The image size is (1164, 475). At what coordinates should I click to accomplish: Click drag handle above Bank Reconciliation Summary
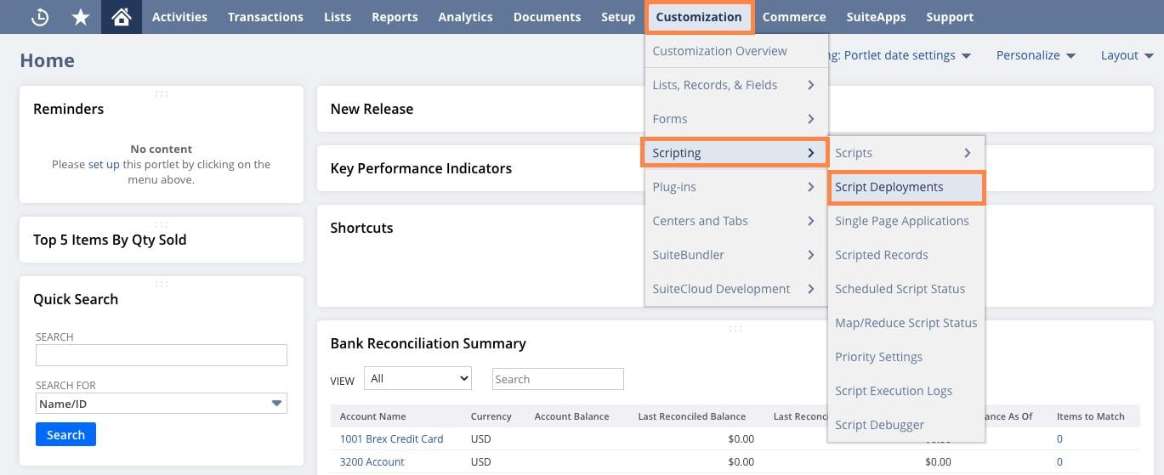735,328
